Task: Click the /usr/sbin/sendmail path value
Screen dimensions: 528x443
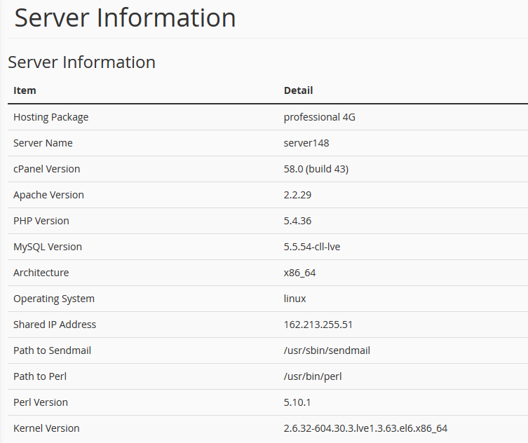Action: (327, 350)
